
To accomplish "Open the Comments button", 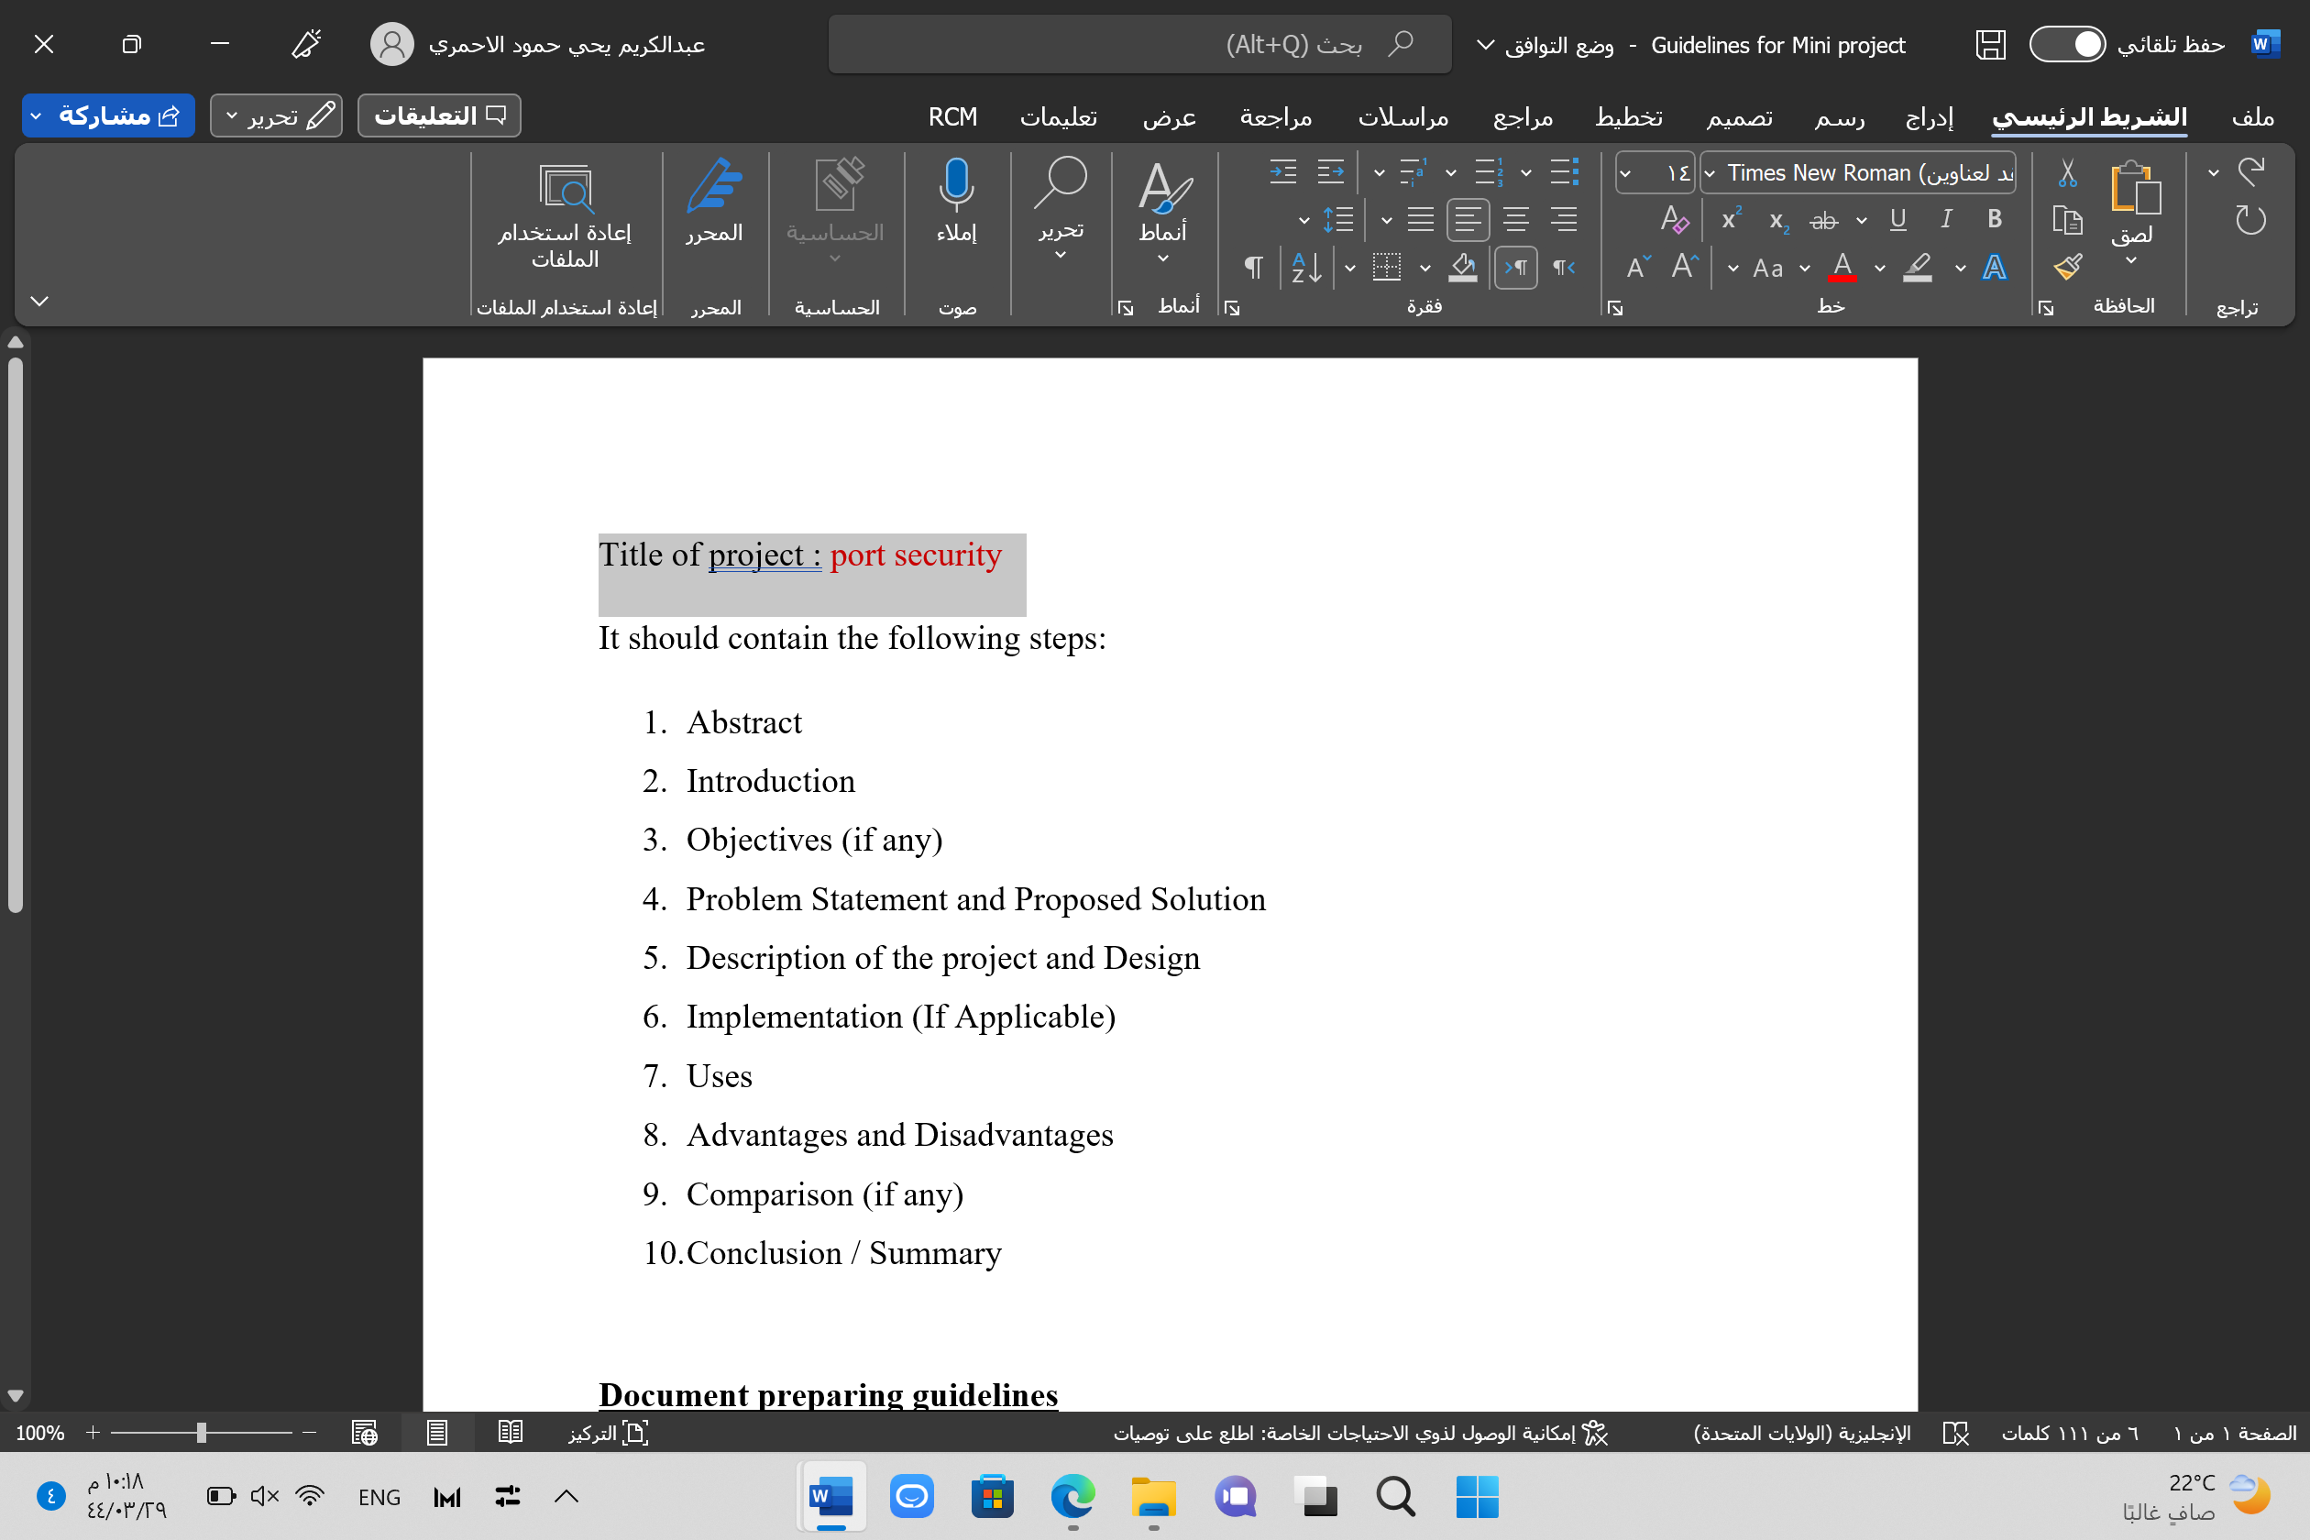I will 439,115.
